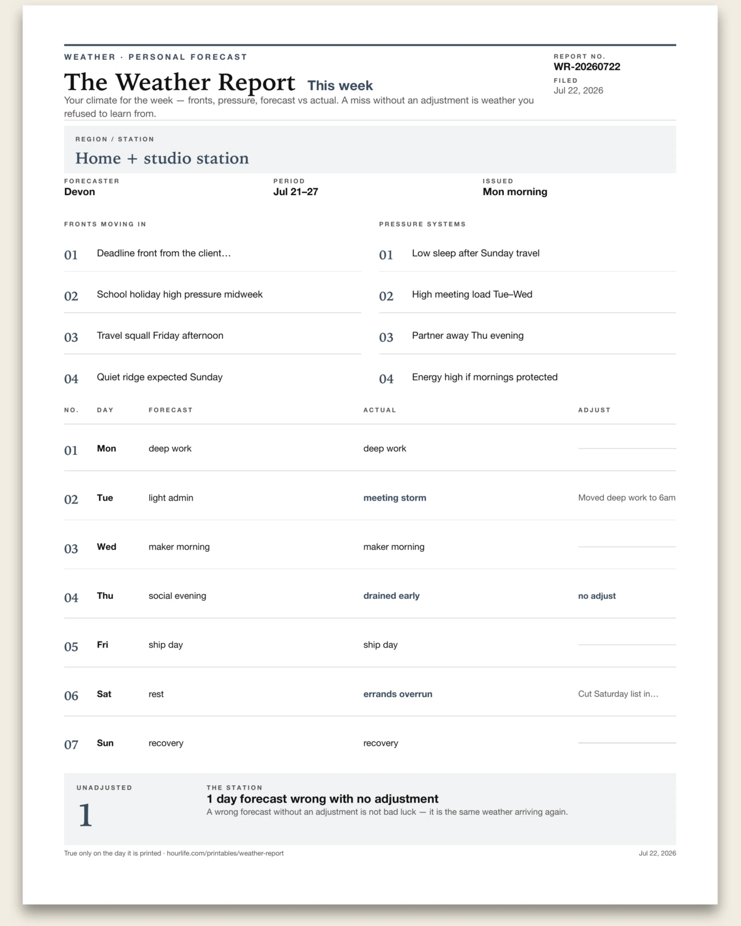Image resolution: width=741 pixels, height=926 pixels.
Task: Select the Sunday 'recovery' forecast cell
Action: point(166,743)
